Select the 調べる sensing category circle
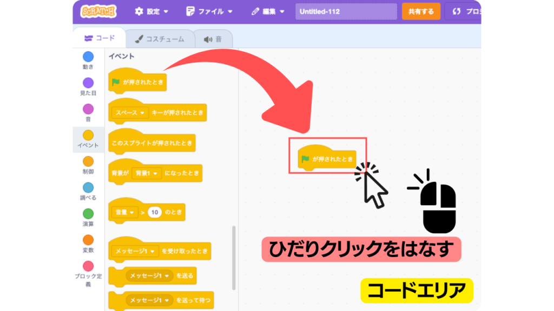This screenshot has width=554, height=311. [88, 187]
